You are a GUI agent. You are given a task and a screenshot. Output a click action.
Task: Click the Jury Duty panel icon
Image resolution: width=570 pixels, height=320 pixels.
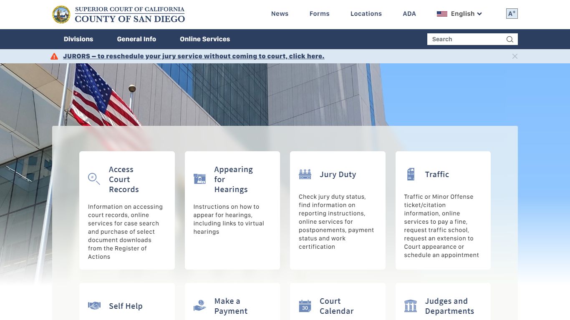[x=305, y=174]
